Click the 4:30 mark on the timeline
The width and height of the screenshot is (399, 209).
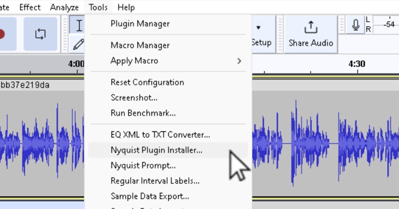coord(357,64)
